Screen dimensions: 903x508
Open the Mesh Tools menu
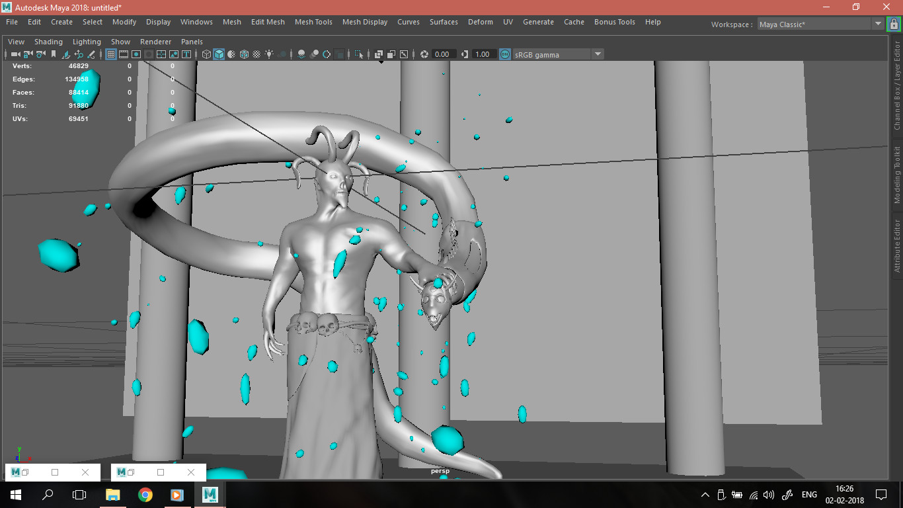click(313, 22)
